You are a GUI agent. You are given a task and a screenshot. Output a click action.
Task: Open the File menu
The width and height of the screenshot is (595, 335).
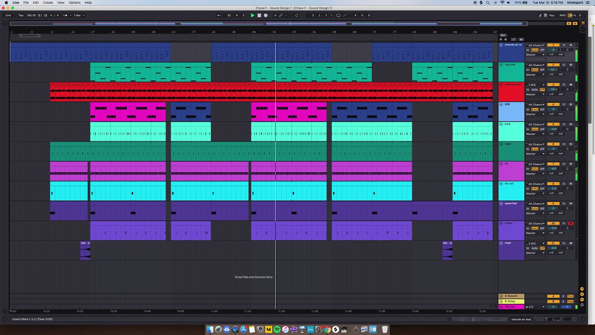coord(26,2)
